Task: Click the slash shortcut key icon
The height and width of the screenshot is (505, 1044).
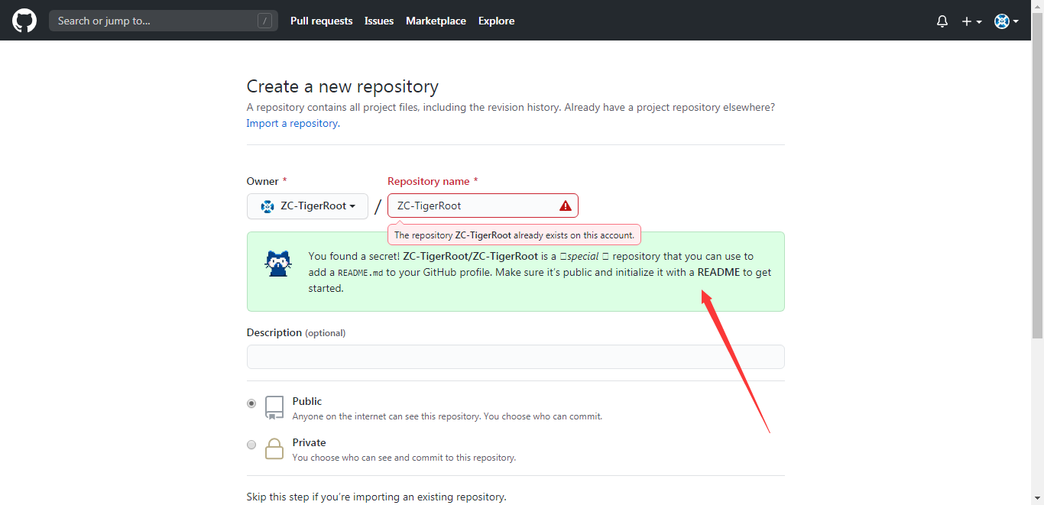Action: tap(264, 21)
